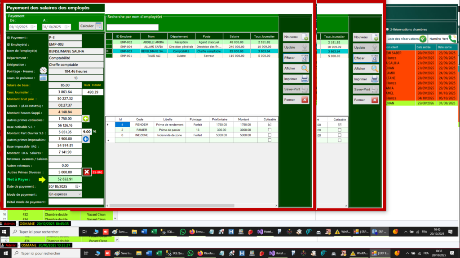Viewport: 460px width, 258px height.
Task: Click the Afficher magnifier button
Action: tap(296, 69)
